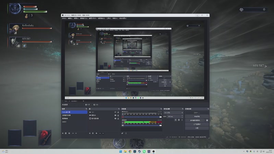Viewport: 274px width, 154px height.
Task: Pop out the Controls dock via header icon
Action: click(x=208, y=109)
